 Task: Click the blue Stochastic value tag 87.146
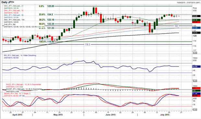(196, 94)
